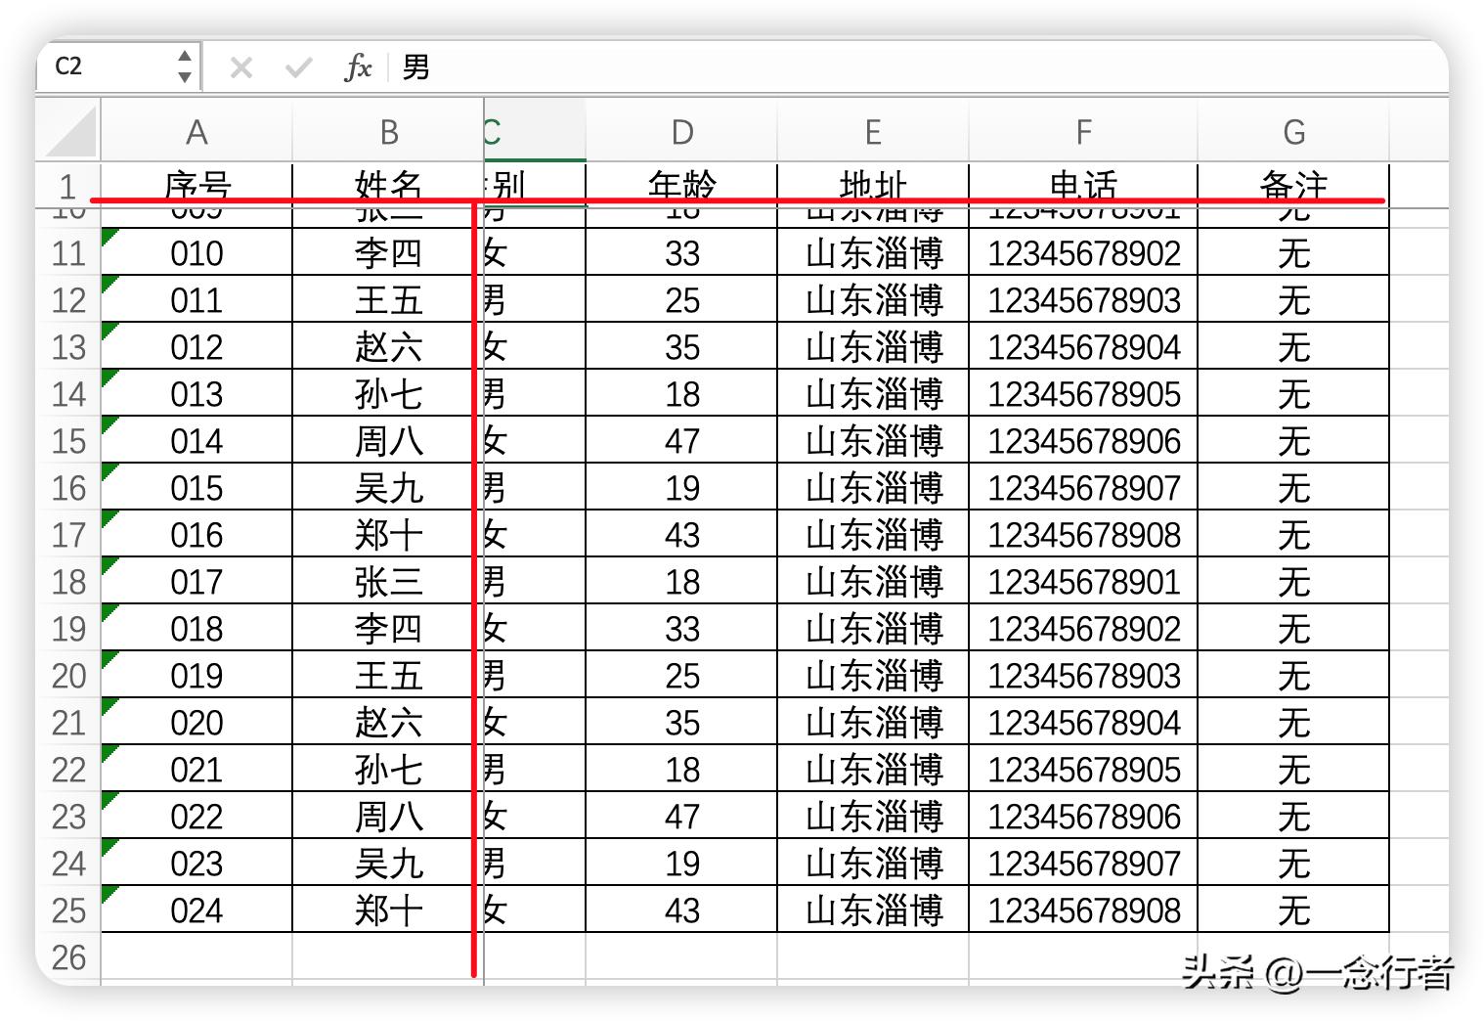This screenshot has height=1021, width=1484.
Task: Click the confirm checkmark in formula bar
Action: tap(298, 67)
